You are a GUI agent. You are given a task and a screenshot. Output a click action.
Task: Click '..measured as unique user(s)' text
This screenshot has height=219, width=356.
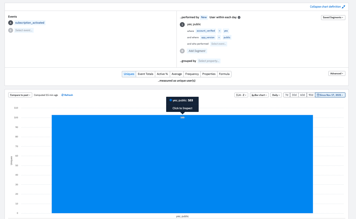pyautogui.click(x=177, y=81)
